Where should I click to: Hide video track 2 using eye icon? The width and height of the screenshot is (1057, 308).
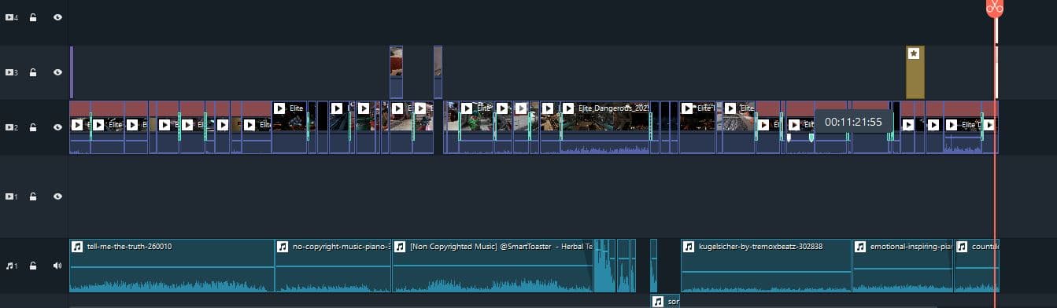(x=57, y=127)
